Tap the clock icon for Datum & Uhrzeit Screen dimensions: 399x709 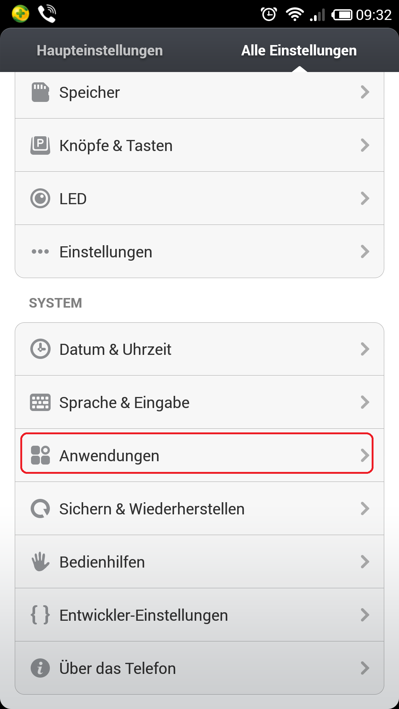tap(40, 349)
